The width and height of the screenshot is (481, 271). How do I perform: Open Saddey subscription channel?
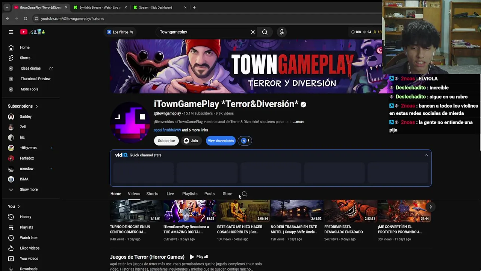click(x=26, y=117)
